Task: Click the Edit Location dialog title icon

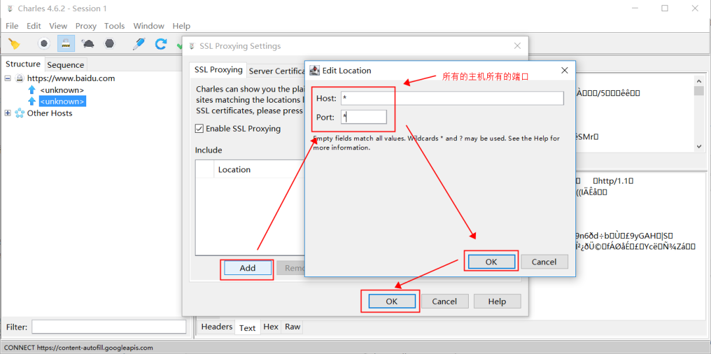Action: [315, 70]
